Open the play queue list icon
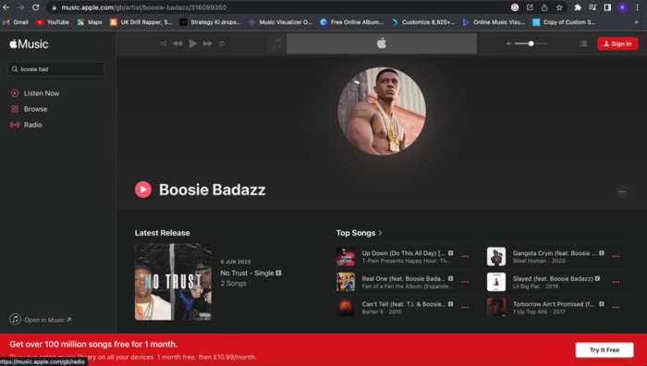This screenshot has width=647, height=366. click(583, 43)
